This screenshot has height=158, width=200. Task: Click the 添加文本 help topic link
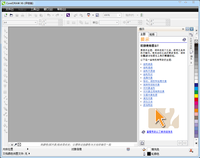(148, 102)
